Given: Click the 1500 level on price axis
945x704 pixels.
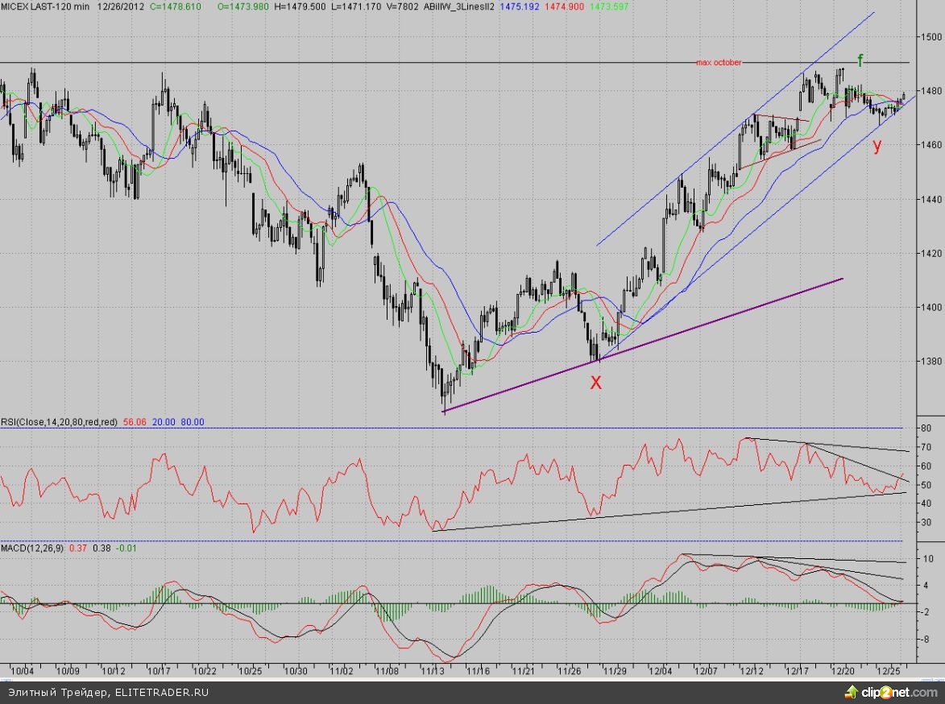Looking at the screenshot, I should coord(932,37).
